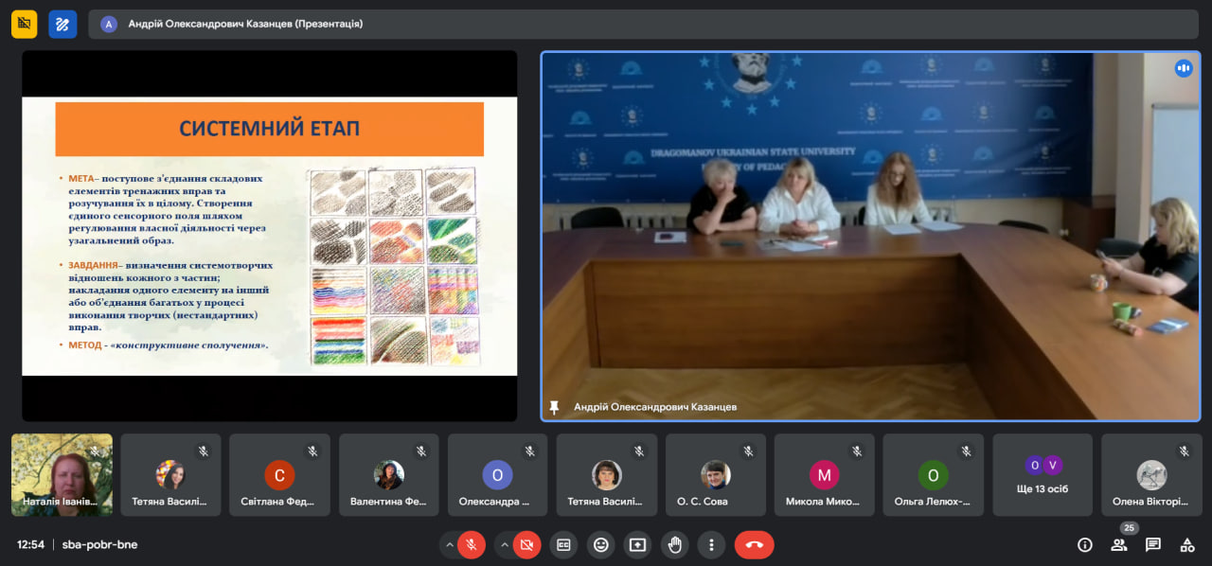The image size is (1212, 566).
Task: Select the О. С. Сова participant tile
Action: [715, 475]
